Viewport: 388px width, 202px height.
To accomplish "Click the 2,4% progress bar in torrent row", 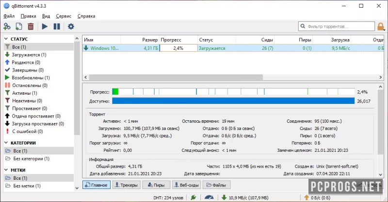I will pos(178,48).
